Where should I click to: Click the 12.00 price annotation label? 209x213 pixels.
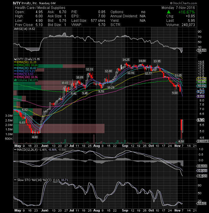tap(108, 71)
